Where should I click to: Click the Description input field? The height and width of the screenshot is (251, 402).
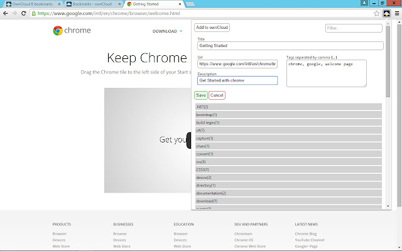pyautogui.click(x=237, y=80)
